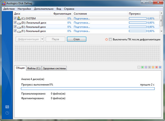Screen dimensions: 165x121
Task: Click the Проанализировано: label
Action: click(34, 94)
